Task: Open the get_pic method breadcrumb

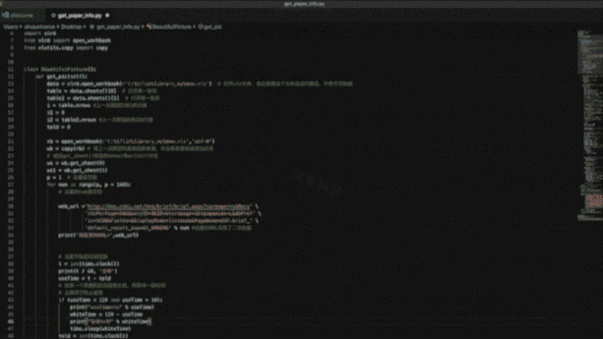Action: coord(213,27)
